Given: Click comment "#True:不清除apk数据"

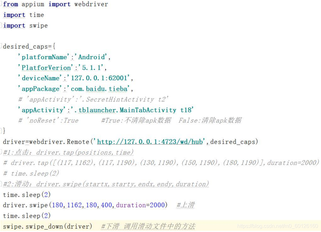Looking at the screenshot, I should (136, 120).
